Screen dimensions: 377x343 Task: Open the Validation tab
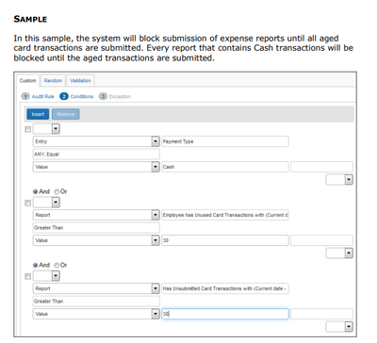[80, 81]
